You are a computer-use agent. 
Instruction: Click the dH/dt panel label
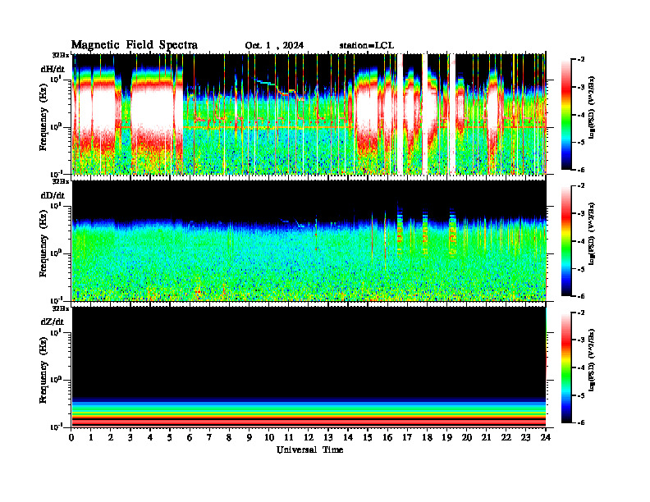pos(53,69)
